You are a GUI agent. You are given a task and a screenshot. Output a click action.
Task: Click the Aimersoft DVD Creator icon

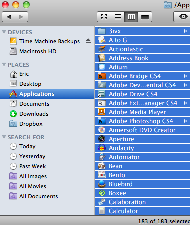click(x=102, y=130)
